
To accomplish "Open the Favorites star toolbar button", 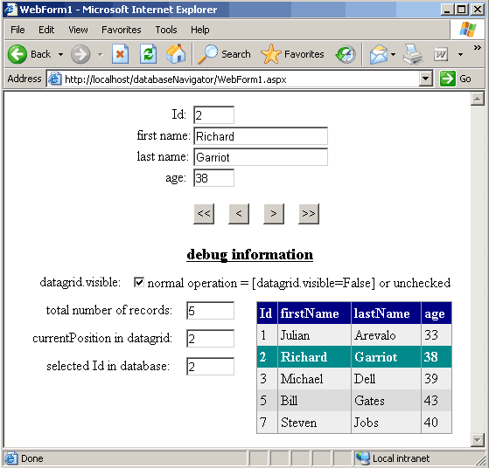I will (292, 54).
